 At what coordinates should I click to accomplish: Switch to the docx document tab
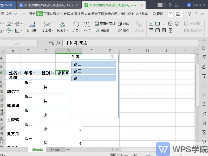click(49, 5)
